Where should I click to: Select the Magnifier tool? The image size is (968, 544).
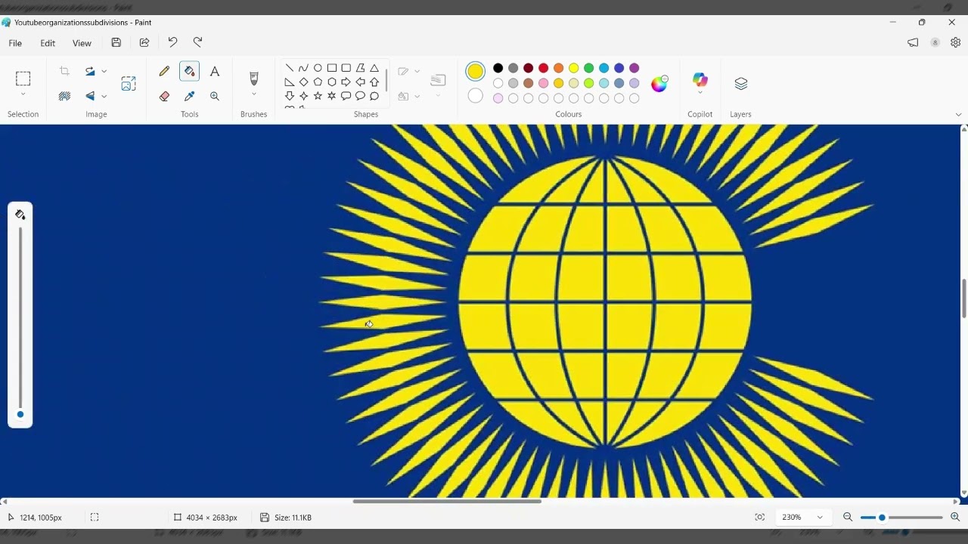pyautogui.click(x=215, y=97)
